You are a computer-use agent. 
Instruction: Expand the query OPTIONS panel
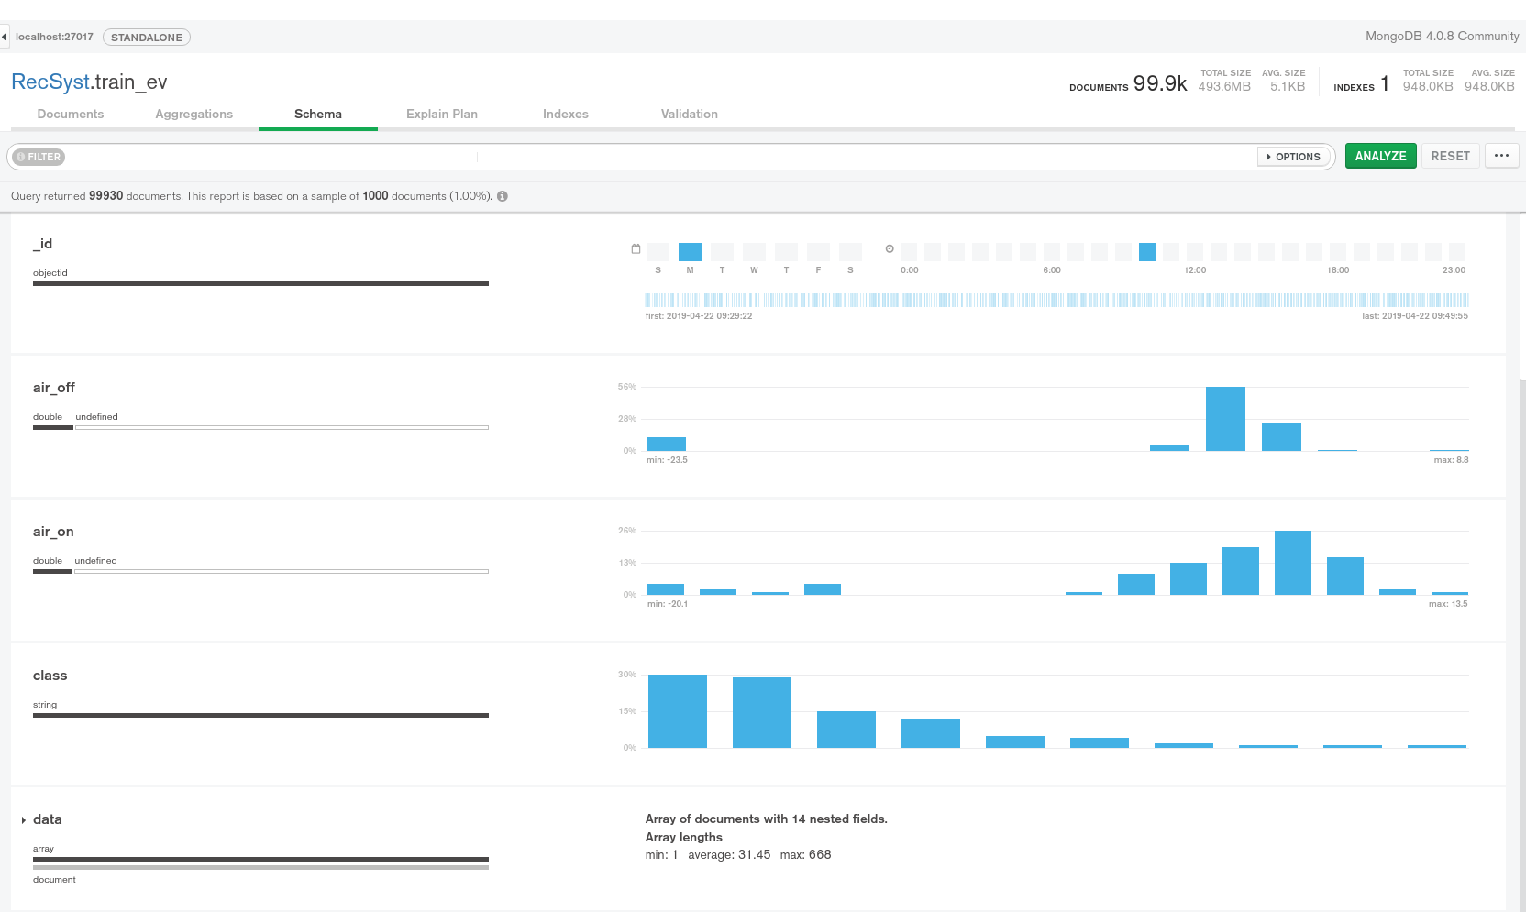tap(1293, 157)
